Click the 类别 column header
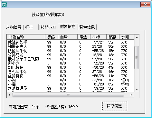 point(127,37)
